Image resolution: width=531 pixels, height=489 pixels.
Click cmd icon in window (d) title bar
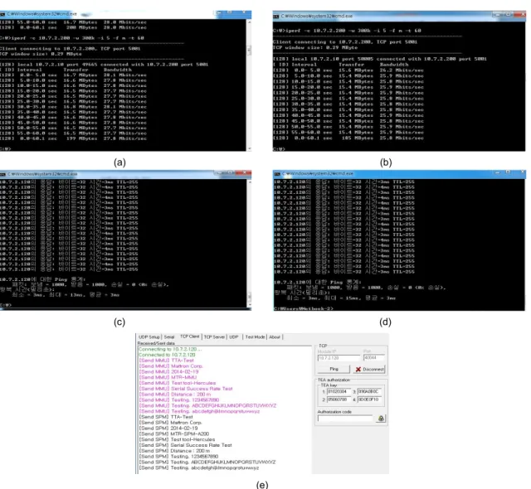277,174
